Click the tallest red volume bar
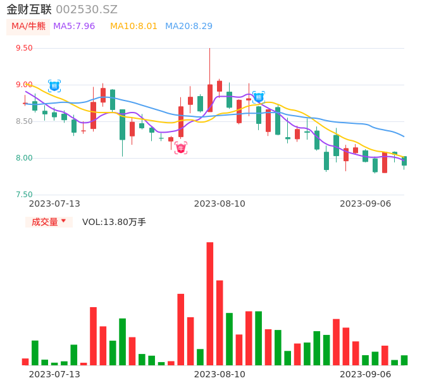The image size is (434, 383). coord(210,303)
